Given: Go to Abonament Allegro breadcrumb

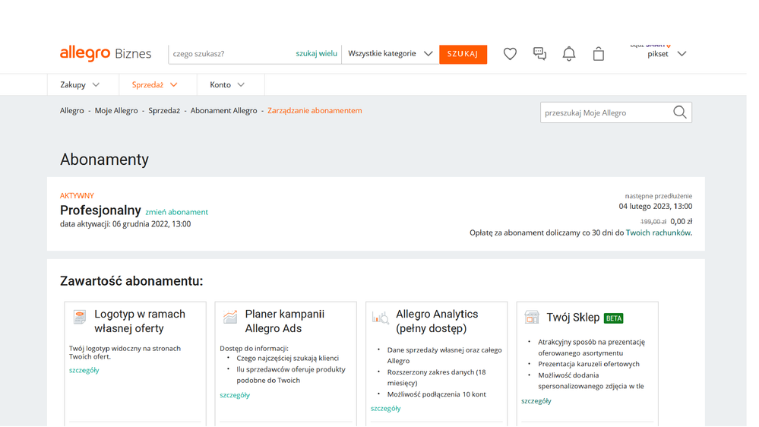Looking at the screenshot, I should tap(223, 111).
